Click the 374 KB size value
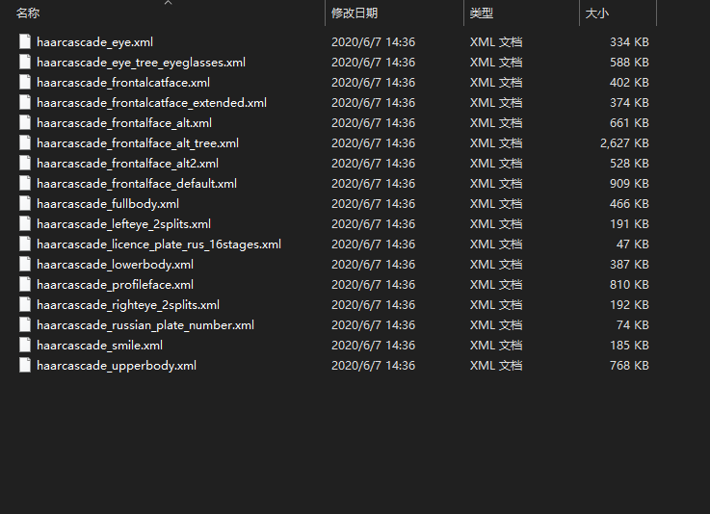This screenshot has height=514, width=710. 629,103
